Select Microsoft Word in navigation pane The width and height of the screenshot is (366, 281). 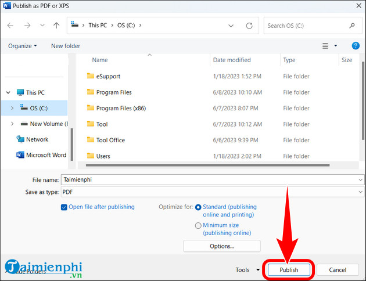41,155
